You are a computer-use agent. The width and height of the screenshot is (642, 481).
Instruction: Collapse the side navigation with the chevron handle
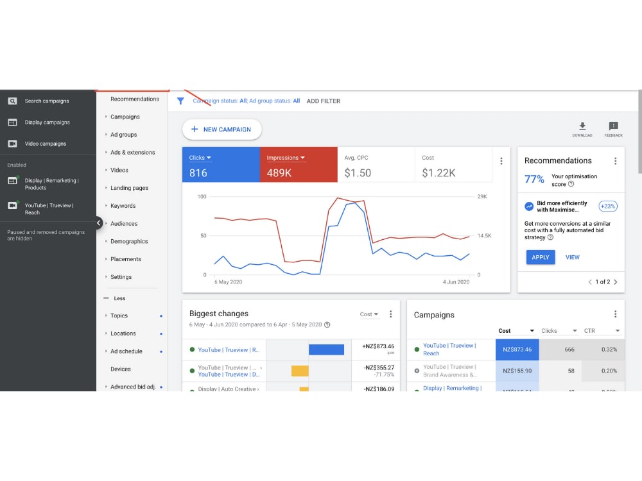[x=99, y=223]
